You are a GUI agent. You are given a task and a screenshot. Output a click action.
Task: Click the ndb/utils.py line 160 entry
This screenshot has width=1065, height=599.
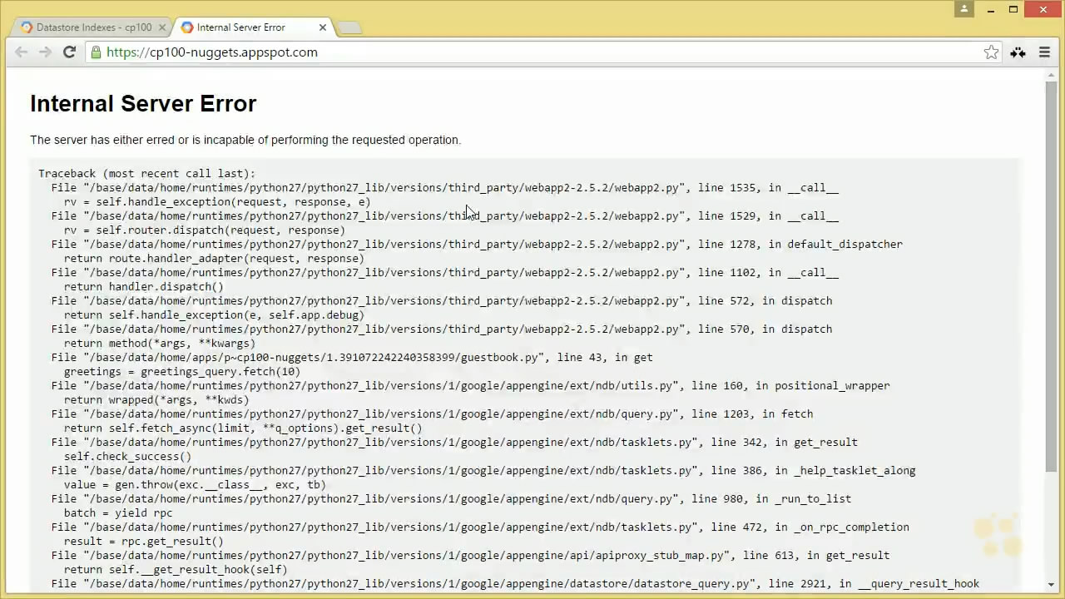coord(470,386)
